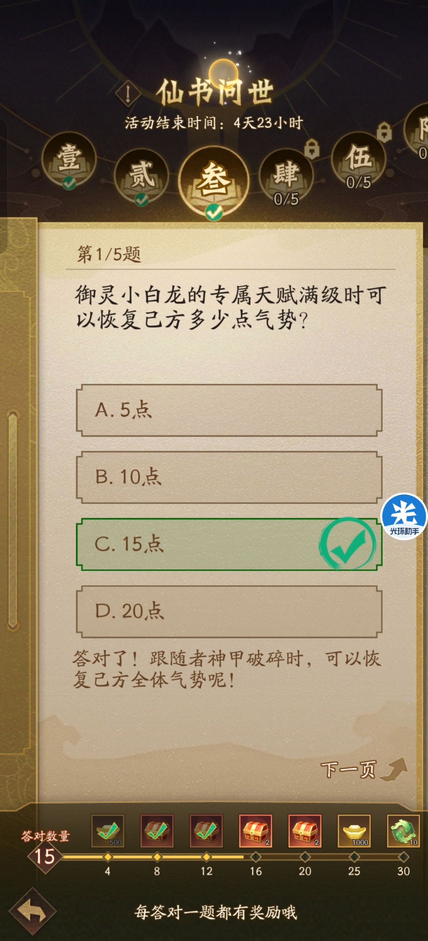Screen dimensions: 428x941
Task: Open the chest reward above milestone 20
Action: (x=305, y=831)
